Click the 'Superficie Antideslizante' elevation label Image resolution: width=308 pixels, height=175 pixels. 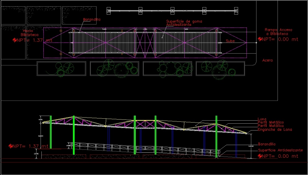(280, 150)
